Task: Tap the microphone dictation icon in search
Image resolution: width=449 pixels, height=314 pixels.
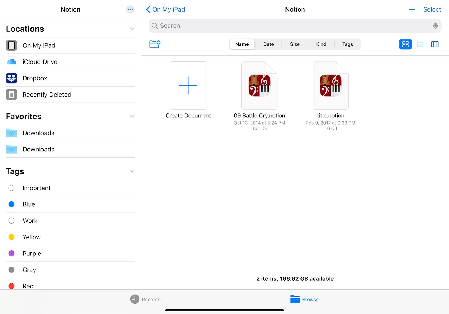Action: pos(435,26)
